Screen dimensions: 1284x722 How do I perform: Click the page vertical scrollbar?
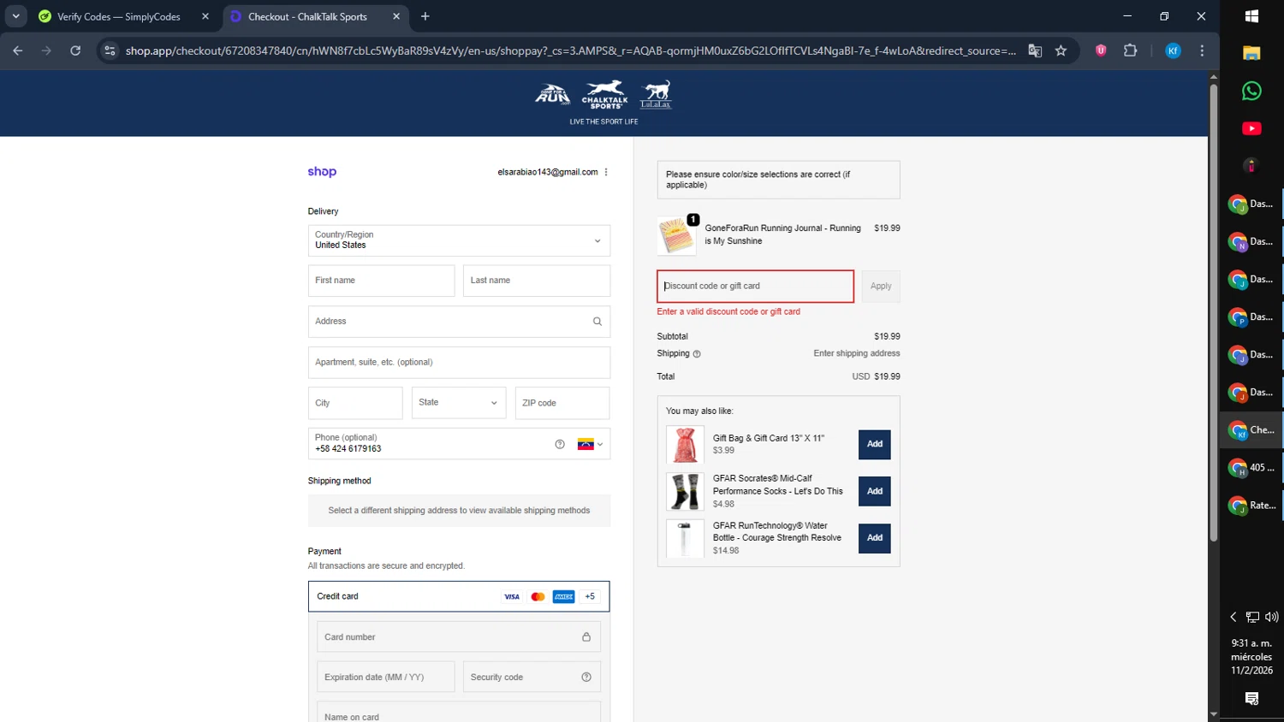click(1213, 312)
